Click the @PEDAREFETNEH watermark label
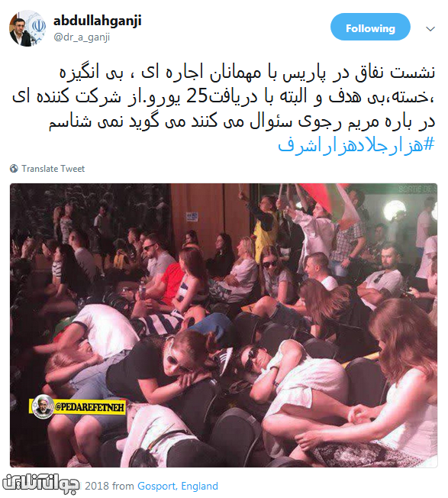Viewport: 448px width, 498px height. 90,407
